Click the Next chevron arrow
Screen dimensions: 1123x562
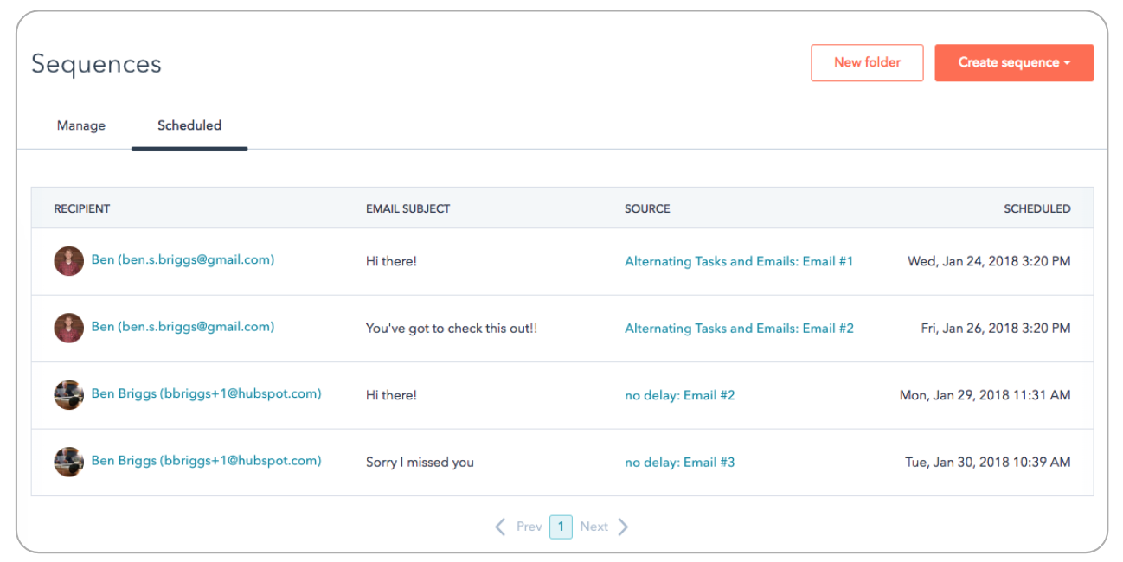pos(624,526)
